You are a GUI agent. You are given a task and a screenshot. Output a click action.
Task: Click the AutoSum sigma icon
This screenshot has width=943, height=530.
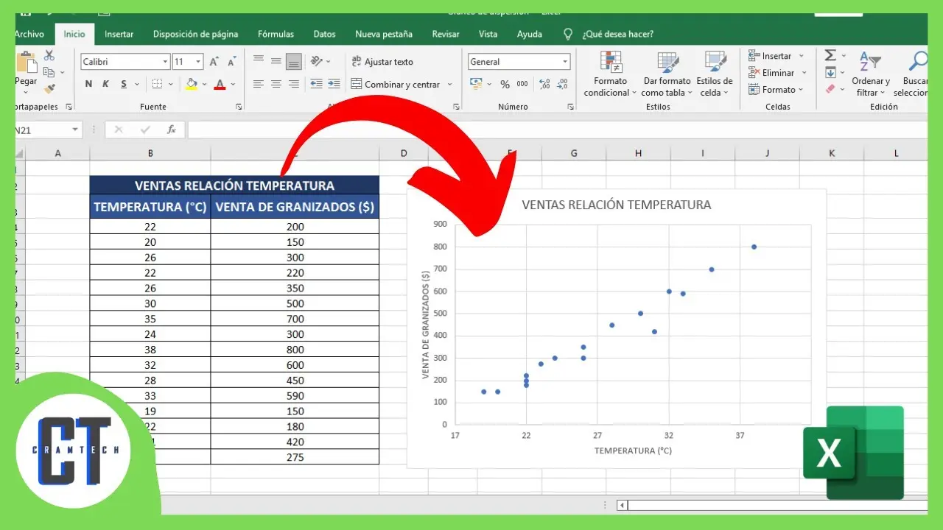tap(830, 55)
